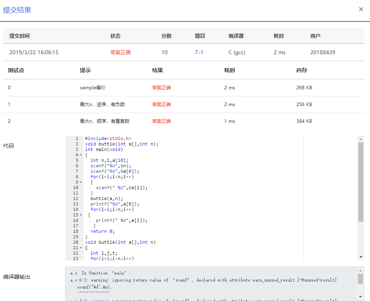Click the red 答案正确 submission status

pyautogui.click(x=120, y=52)
